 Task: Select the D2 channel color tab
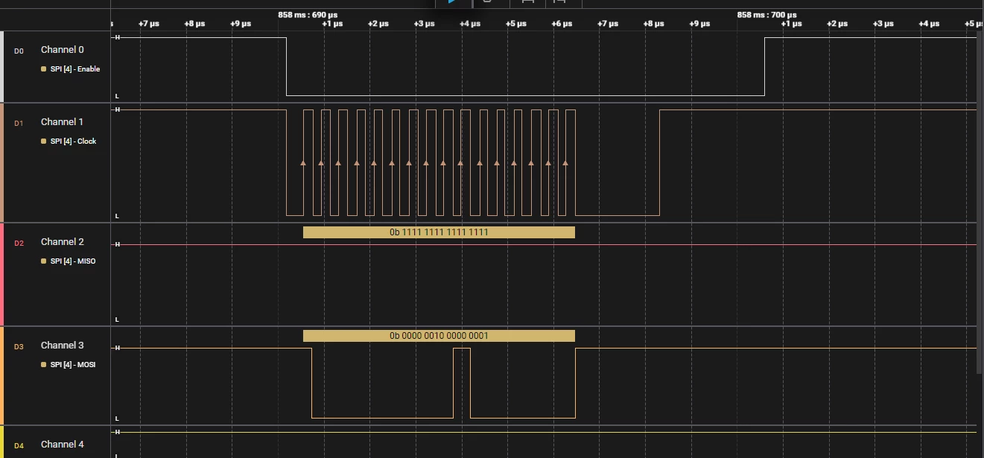click(1, 274)
